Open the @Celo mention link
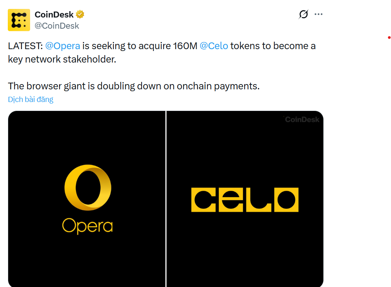Viewport: 391px width, 287px height. tap(214, 46)
